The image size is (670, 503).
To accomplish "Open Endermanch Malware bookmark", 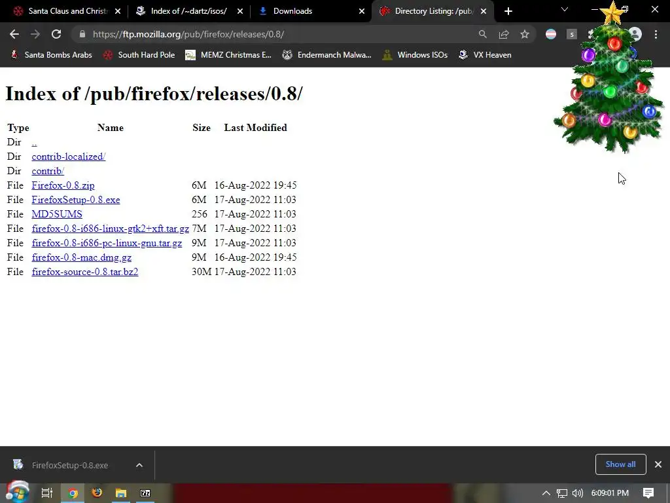I will tap(327, 55).
